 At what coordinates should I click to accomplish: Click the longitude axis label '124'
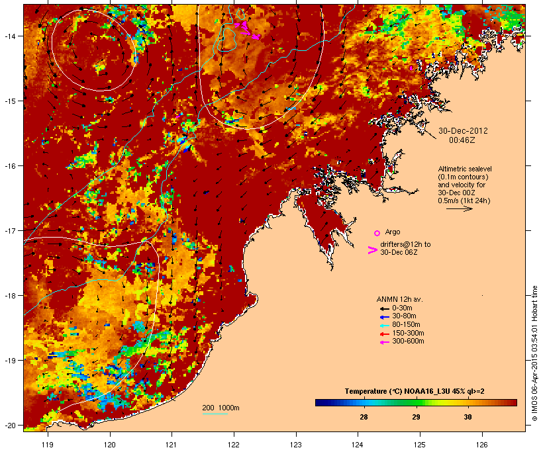pos(358,445)
